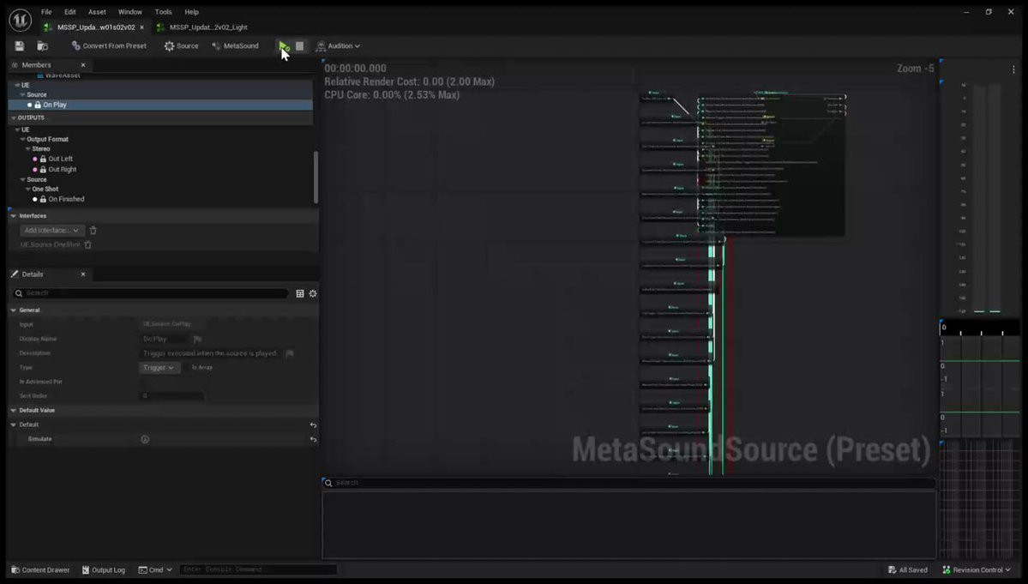Screen dimensions: 1028x584
Task: Click Convert From Preset
Action: click(x=109, y=46)
